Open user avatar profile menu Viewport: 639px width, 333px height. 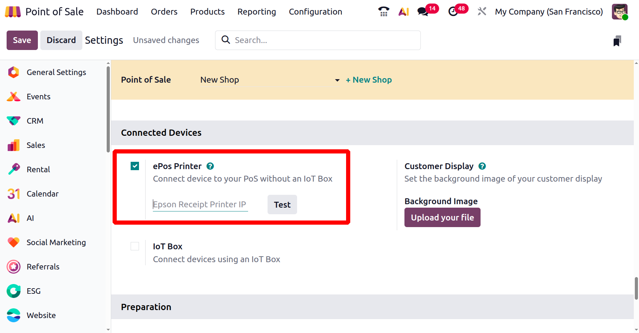[x=620, y=12]
